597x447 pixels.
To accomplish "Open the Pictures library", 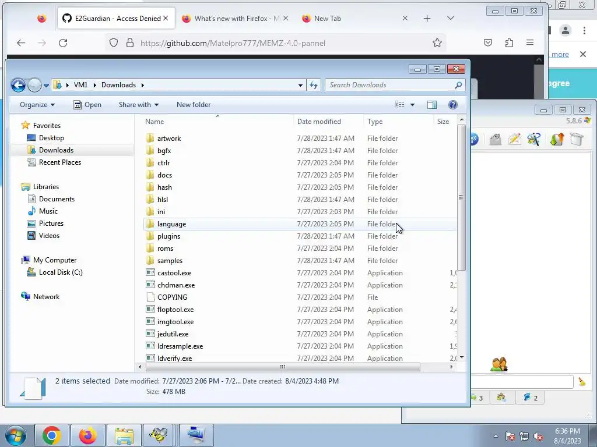I will [x=45, y=223].
